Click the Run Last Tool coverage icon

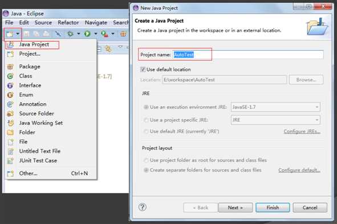click(105, 34)
